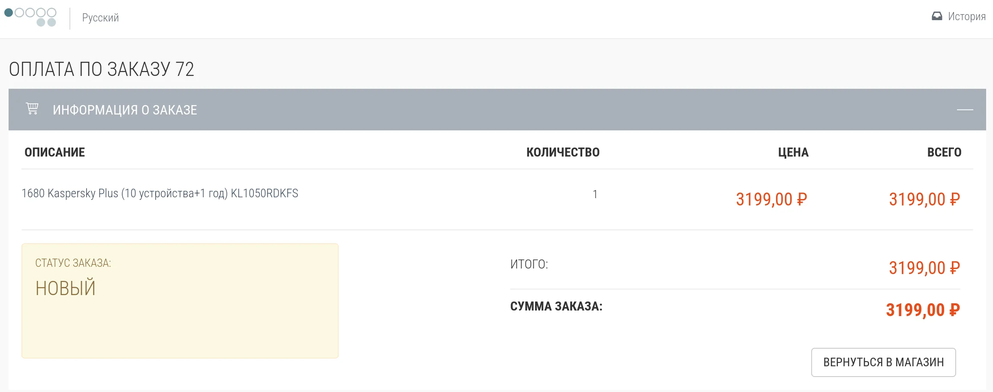Click the ИТОГО label
The width and height of the screenshot is (993, 392).
tap(529, 264)
